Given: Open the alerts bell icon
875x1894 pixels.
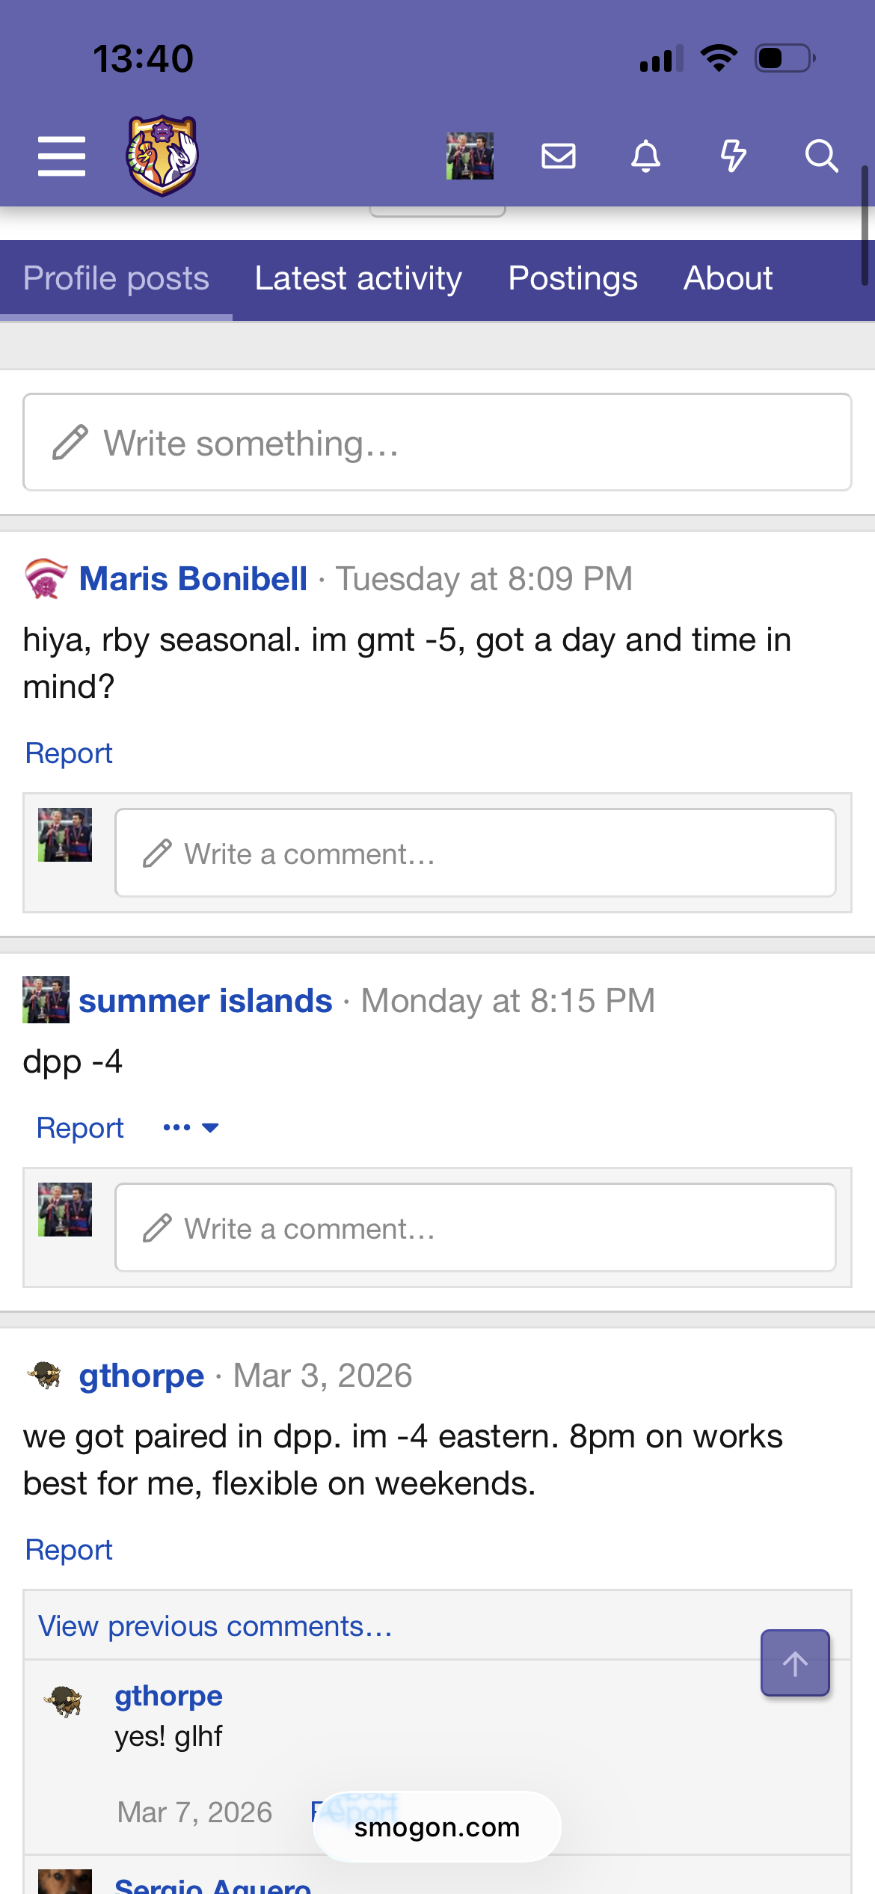Looking at the screenshot, I should pos(645,156).
